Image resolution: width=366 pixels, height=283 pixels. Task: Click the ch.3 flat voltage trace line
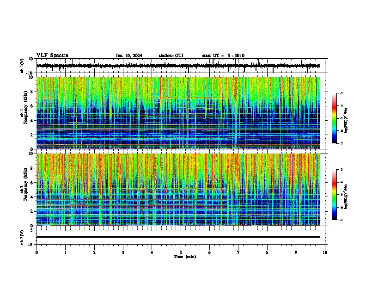point(178,237)
